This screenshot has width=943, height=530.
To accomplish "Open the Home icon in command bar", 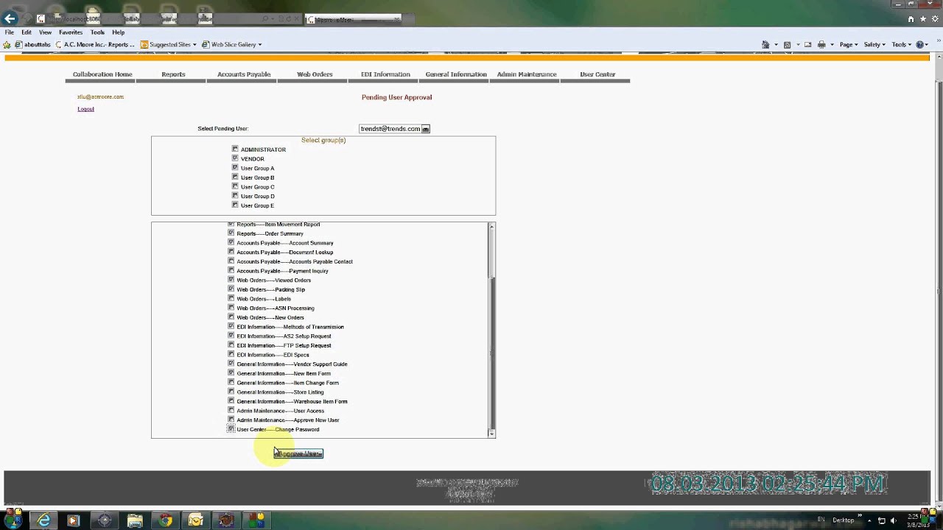I will pos(765,44).
